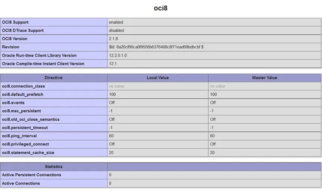
Task: Click the Directive column header
Action: [x=54, y=78]
